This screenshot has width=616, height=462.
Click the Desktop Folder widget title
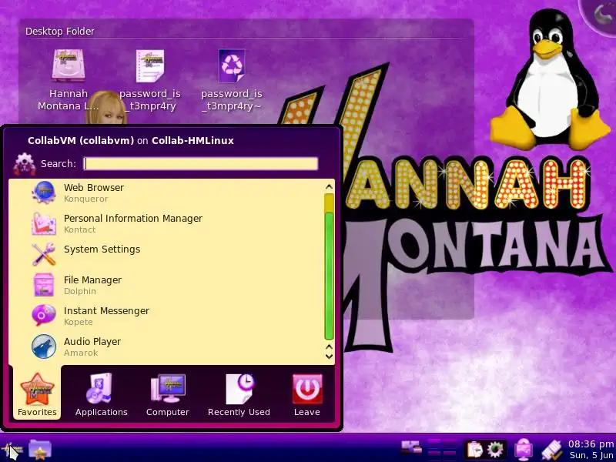[x=60, y=31]
